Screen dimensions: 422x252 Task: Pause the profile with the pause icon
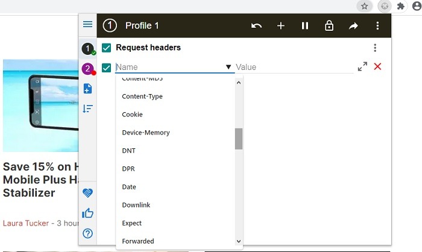(305, 26)
